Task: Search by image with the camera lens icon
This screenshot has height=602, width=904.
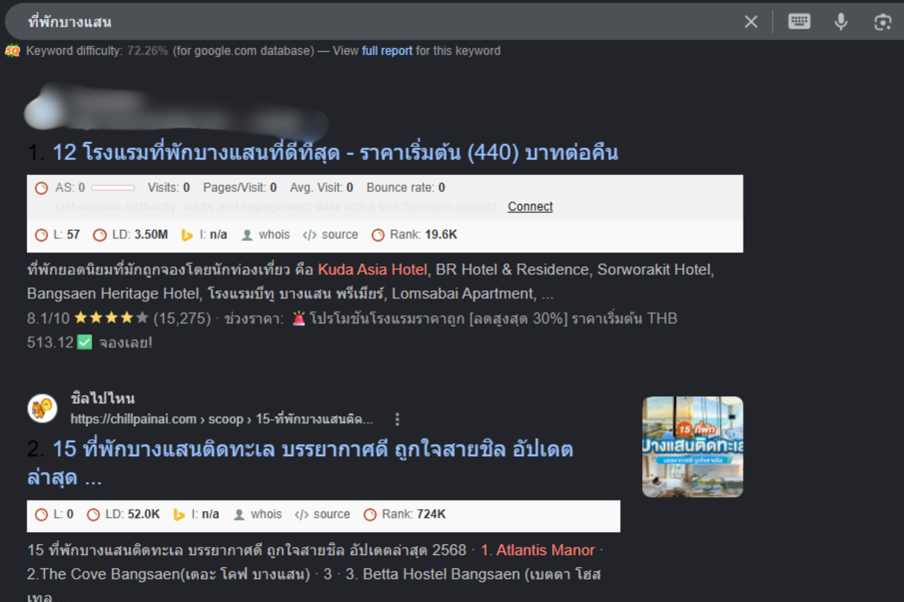Action: [883, 22]
